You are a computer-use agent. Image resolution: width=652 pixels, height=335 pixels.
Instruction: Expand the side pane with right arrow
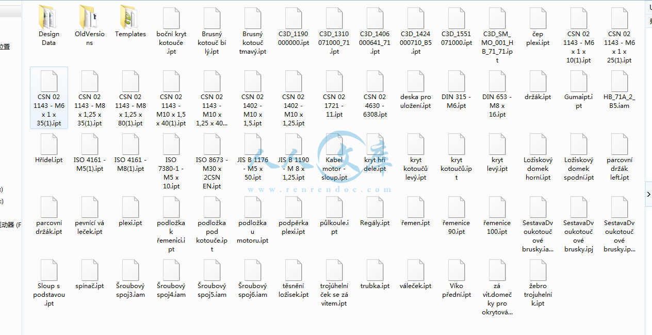(648, 194)
